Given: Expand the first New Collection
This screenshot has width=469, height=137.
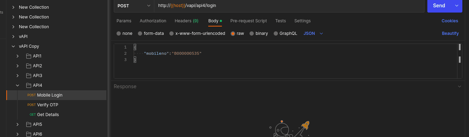Looking at the screenshot, I should tap(13, 7).
